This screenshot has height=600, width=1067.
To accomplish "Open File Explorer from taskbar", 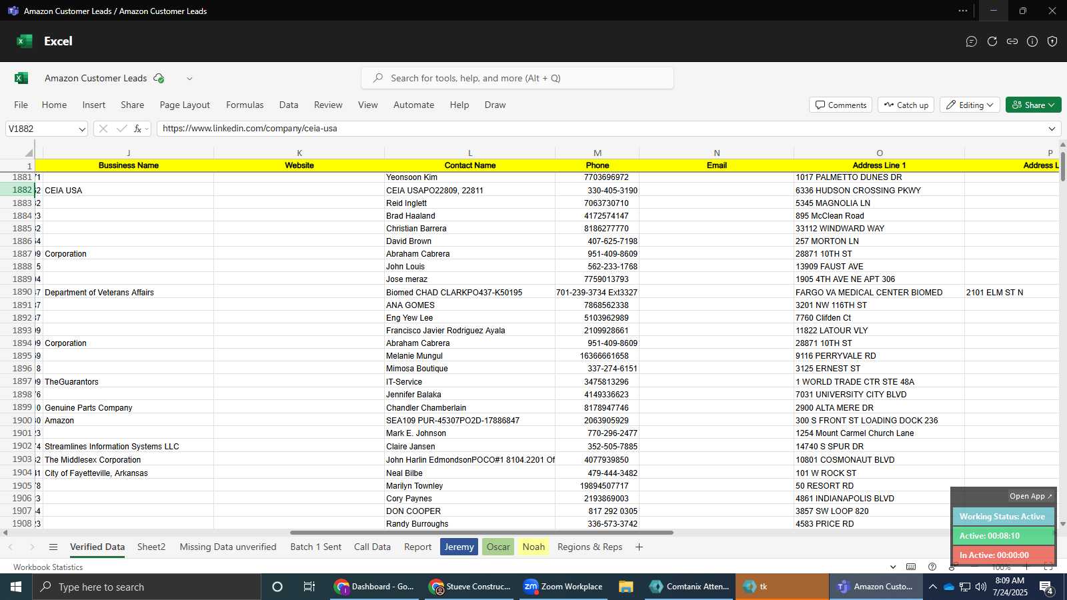I will click(626, 587).
